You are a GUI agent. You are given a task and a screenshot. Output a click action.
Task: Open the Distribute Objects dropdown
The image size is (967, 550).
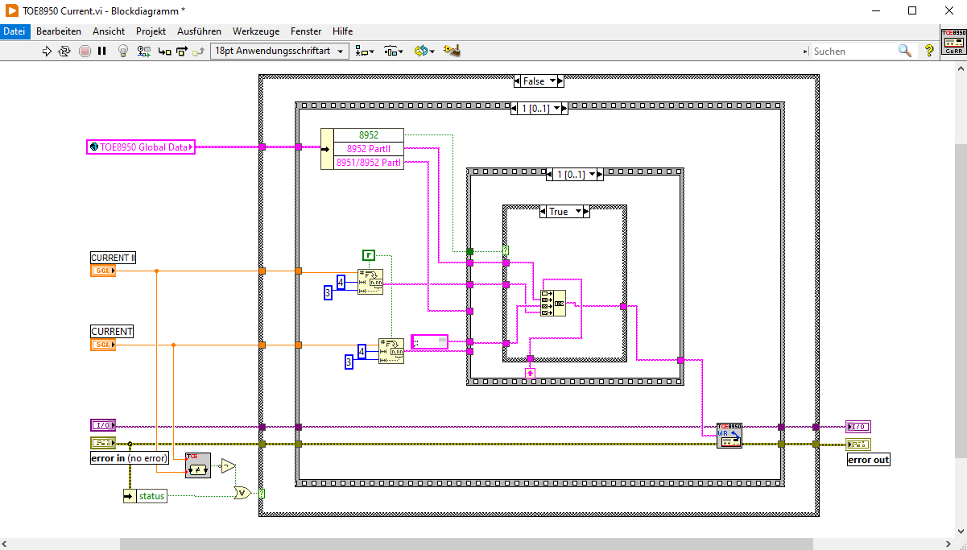393,51
